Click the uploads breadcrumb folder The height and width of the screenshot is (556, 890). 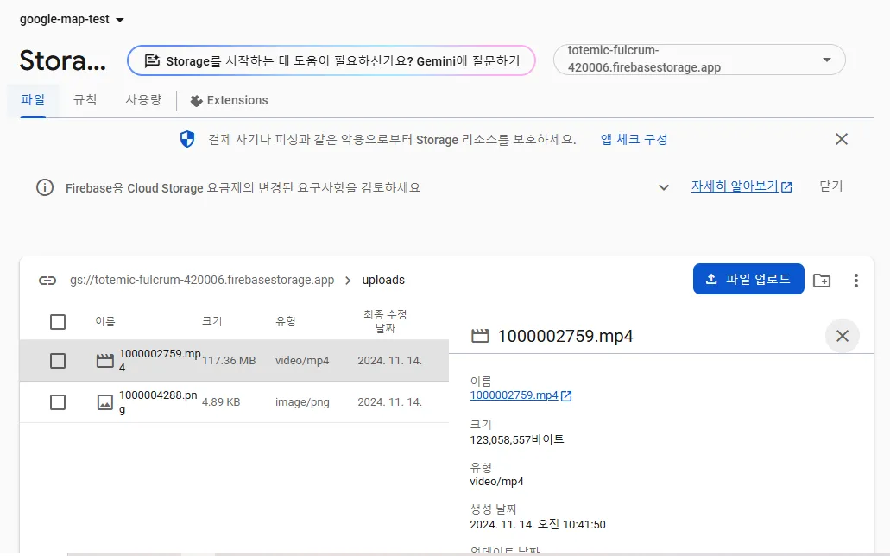[x=383, y=280]
